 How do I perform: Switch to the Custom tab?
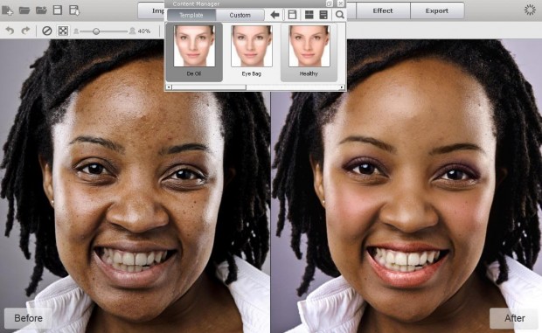tap(240, 15)
